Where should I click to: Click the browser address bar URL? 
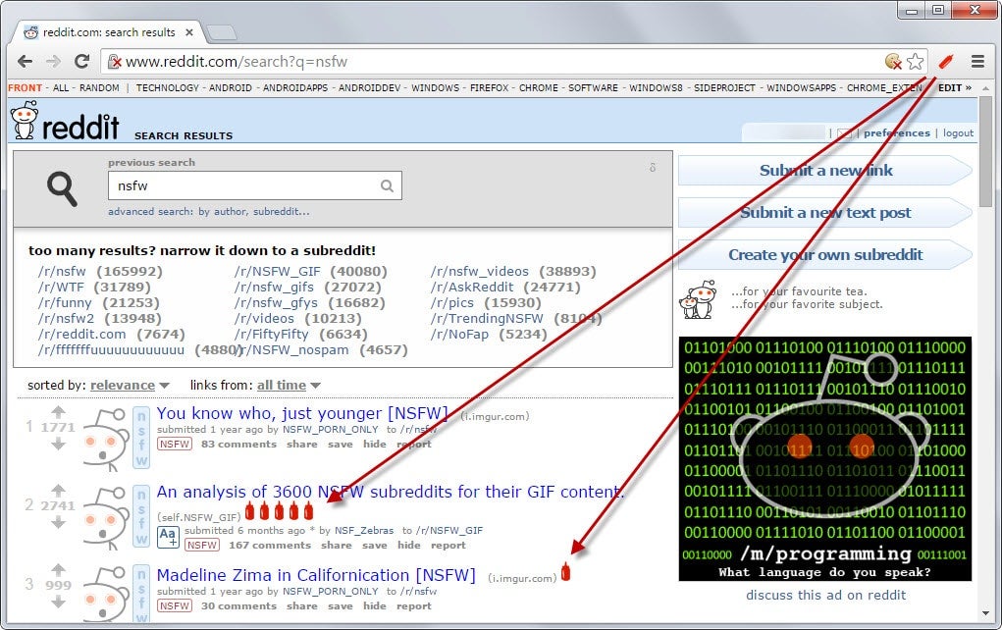pyautogui.click(x=237, y=62)
